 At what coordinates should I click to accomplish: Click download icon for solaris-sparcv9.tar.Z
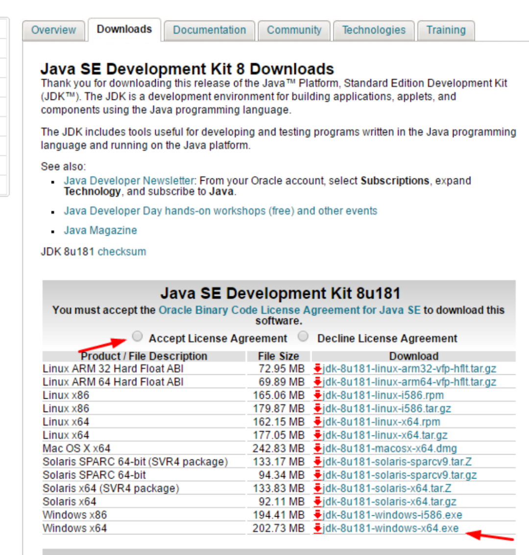point(317,461)
